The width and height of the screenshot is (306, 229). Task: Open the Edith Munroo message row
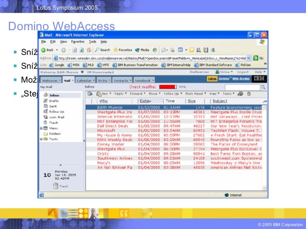[x=174, y=107]
